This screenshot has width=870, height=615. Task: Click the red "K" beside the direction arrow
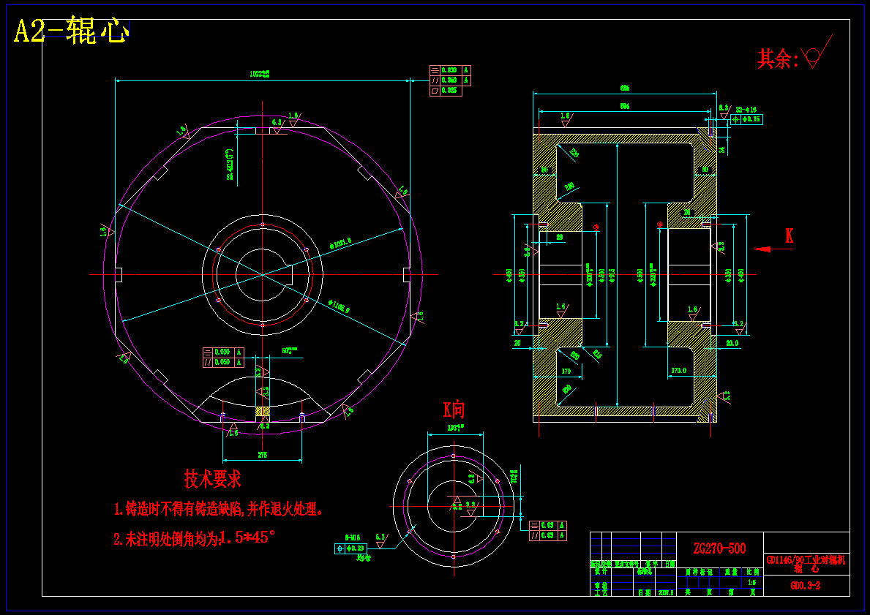point(789,236)
